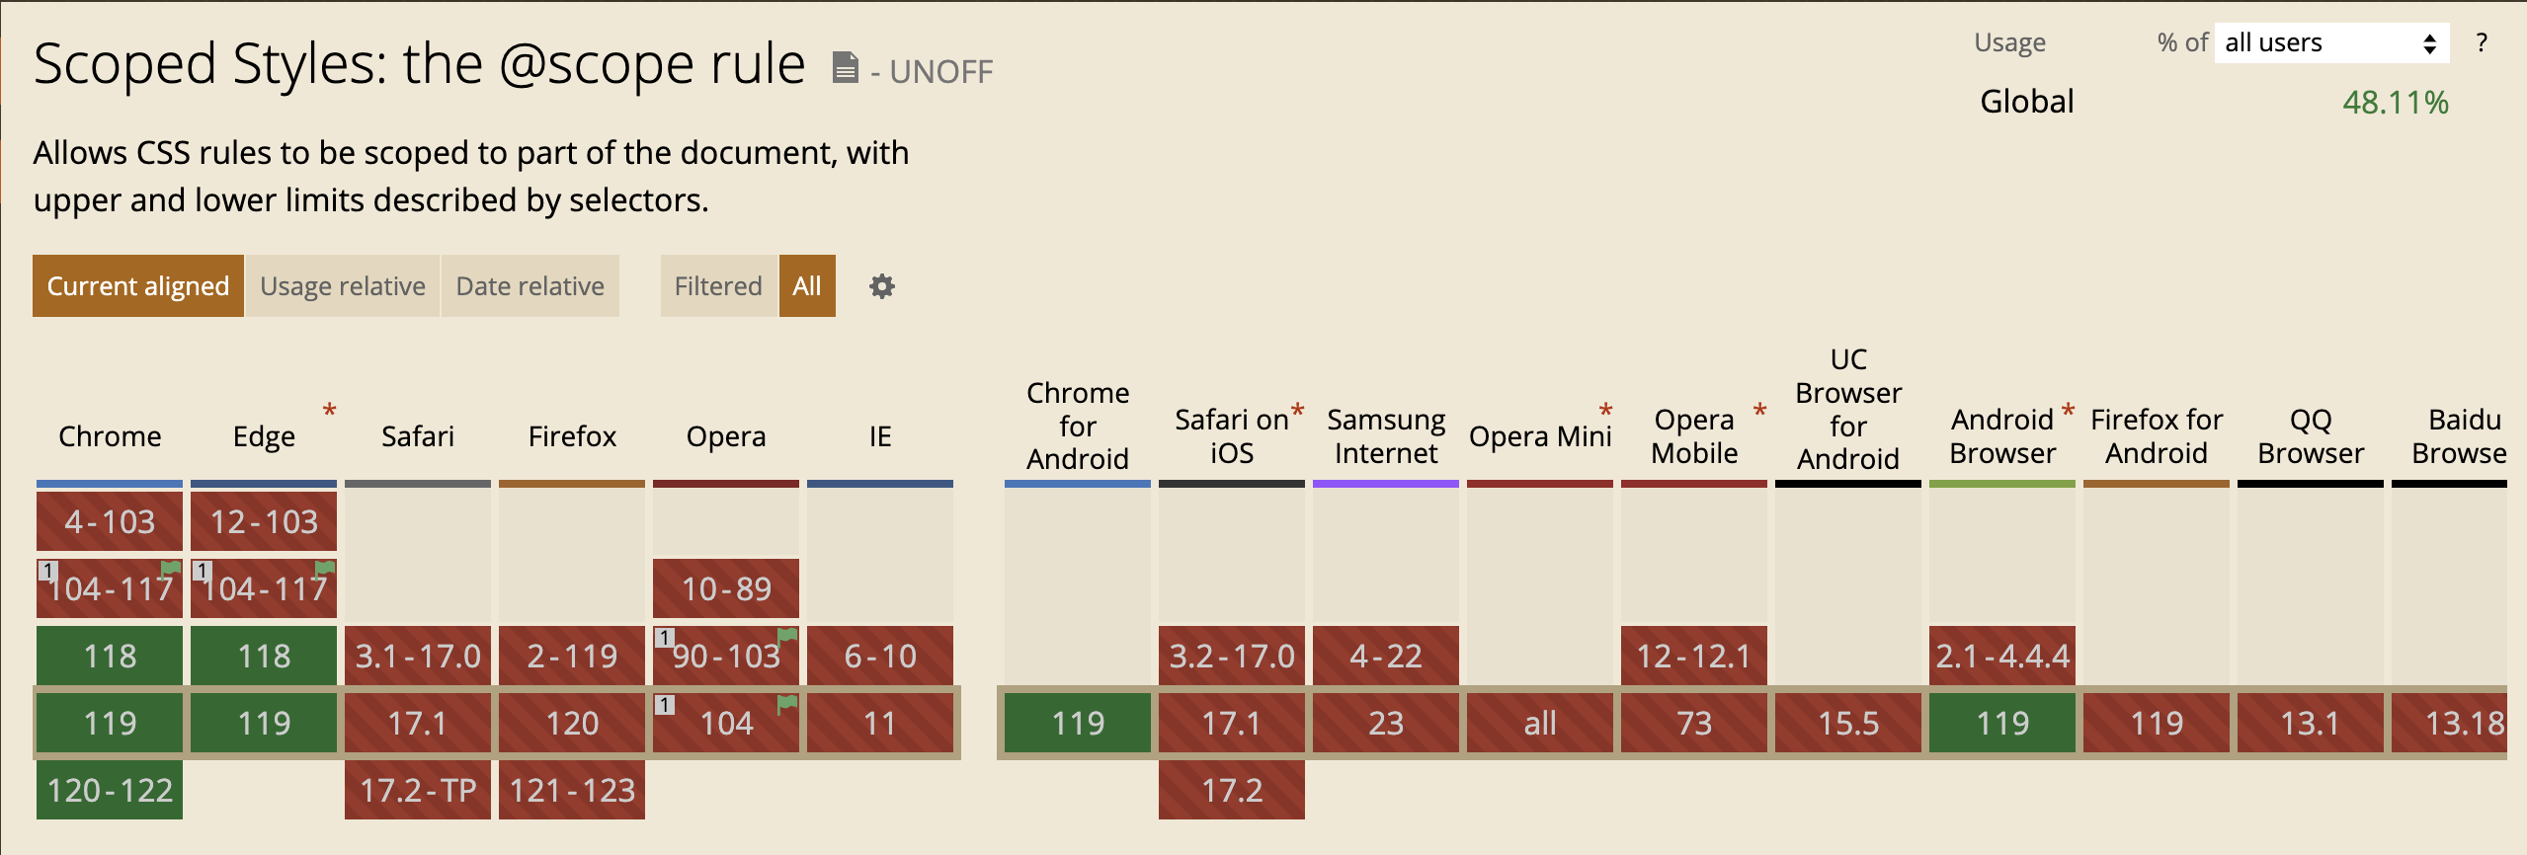Open the all users usage dropdown

tap(2330, 43)
